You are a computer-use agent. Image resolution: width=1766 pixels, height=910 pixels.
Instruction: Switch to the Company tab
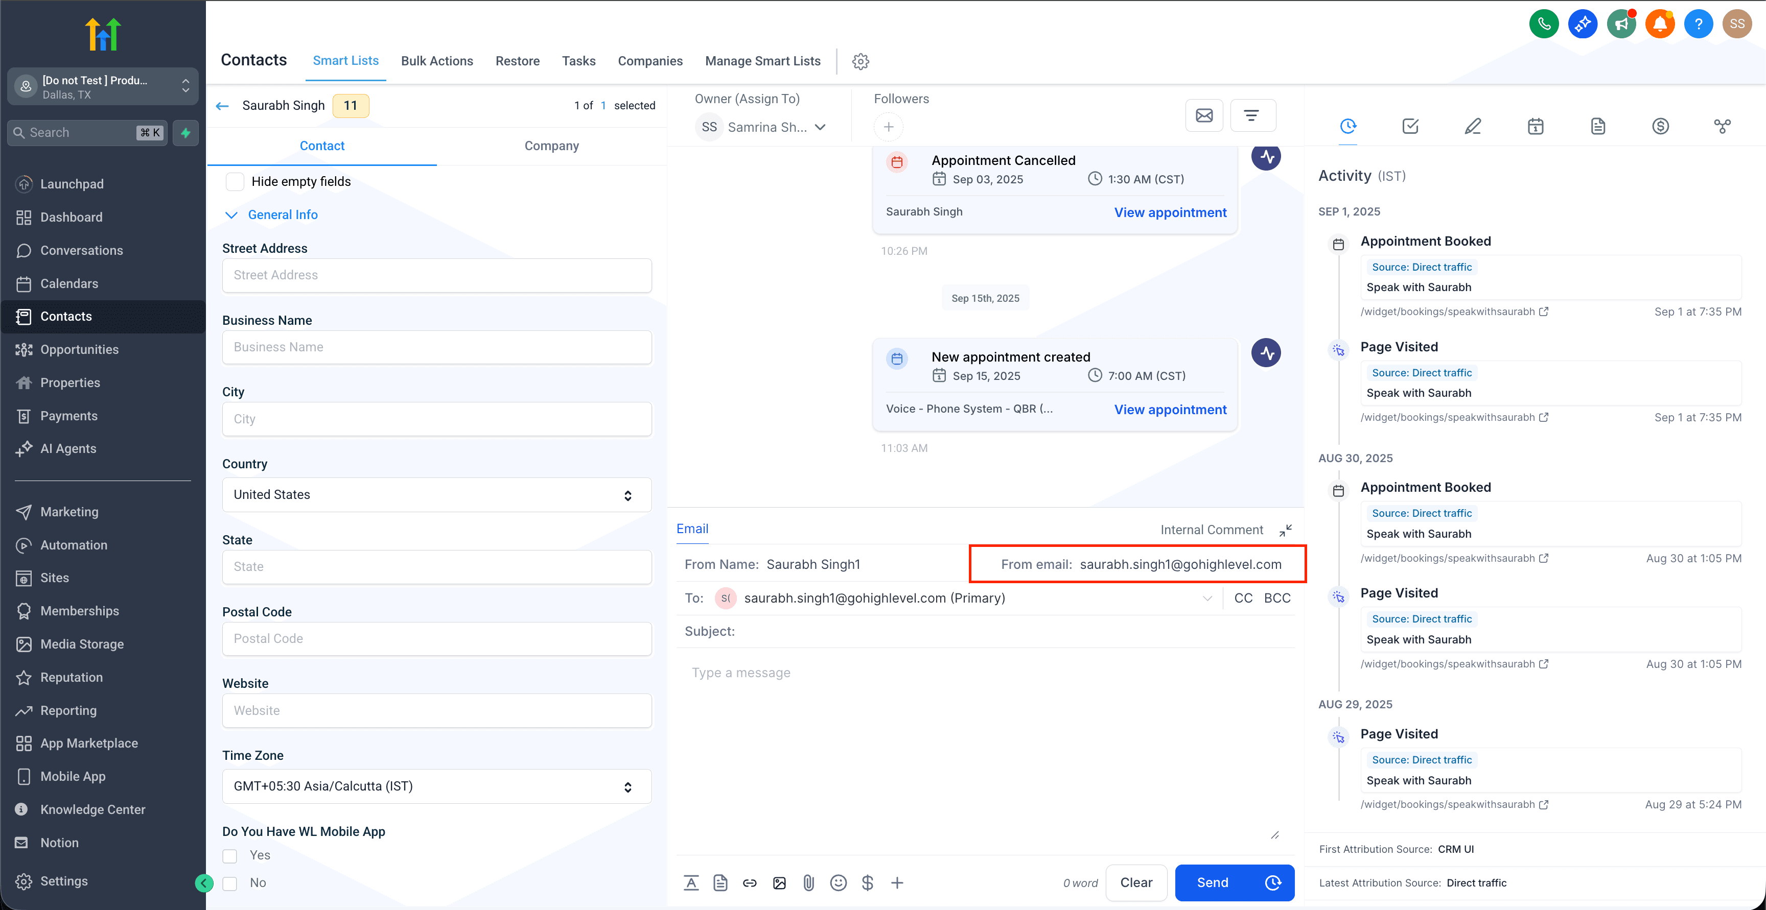pos(551,145)
